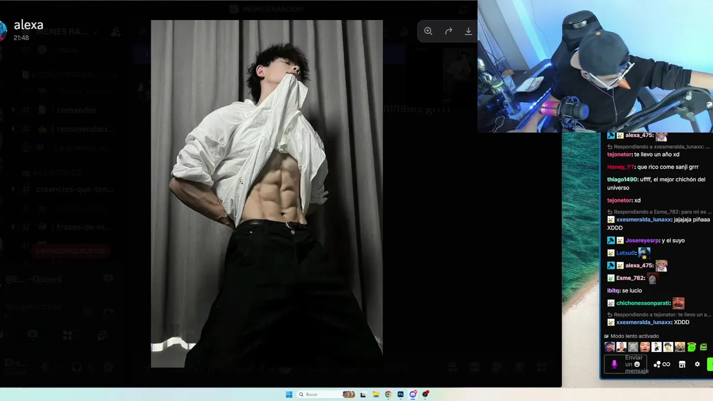
Task: Pick the green halo face emote
Action: [692, 346]
